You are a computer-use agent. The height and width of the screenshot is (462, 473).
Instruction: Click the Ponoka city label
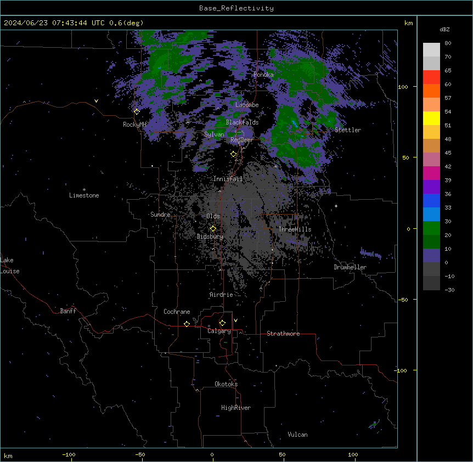point(263,75)
